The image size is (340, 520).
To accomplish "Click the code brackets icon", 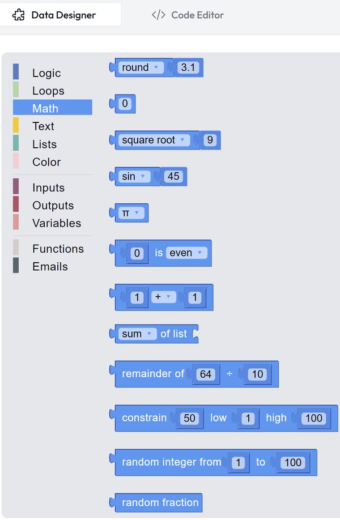I will [x=158, y=15].
